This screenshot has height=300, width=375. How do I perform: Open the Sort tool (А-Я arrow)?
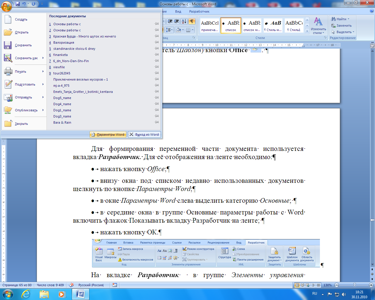(184, 21)
